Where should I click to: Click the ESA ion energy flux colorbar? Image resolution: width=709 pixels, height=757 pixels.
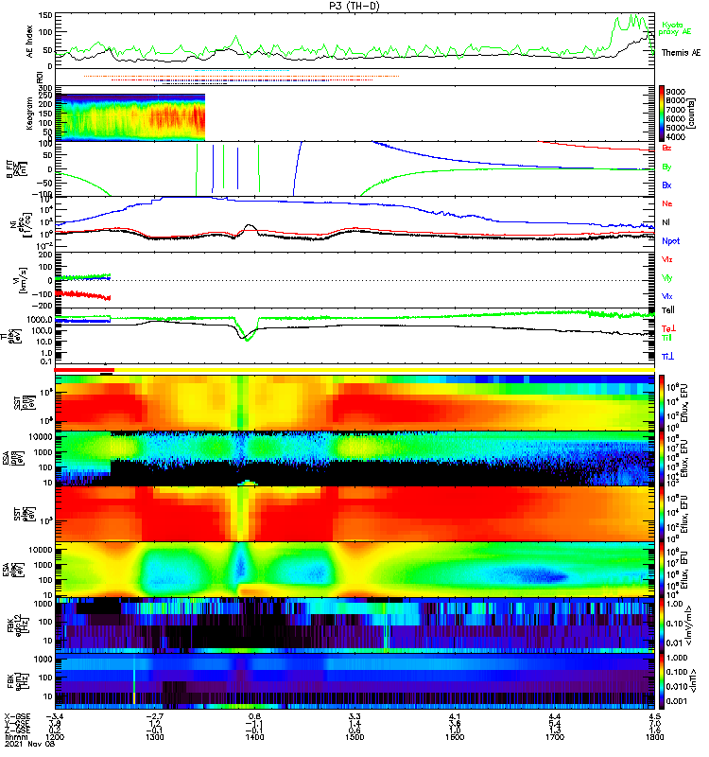(x=662, y=458)
